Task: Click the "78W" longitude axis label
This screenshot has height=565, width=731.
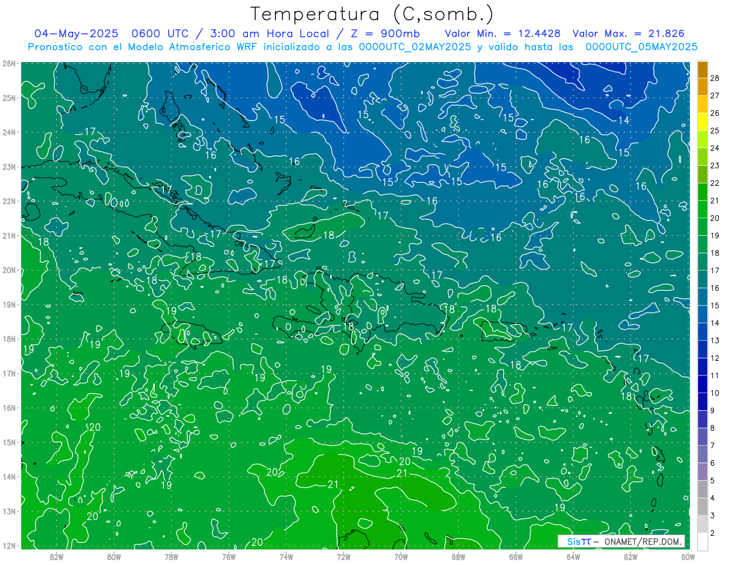Action: [x=171, y=556]
